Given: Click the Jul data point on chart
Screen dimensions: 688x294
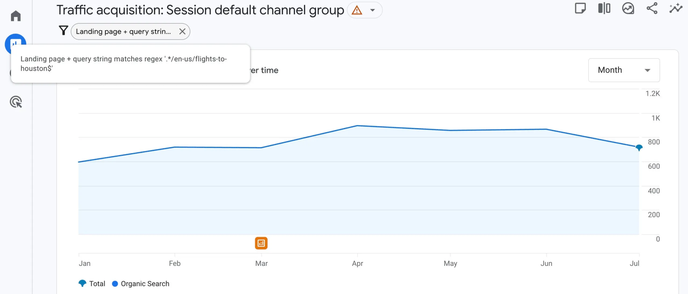Looking at the screenshot, I should (x=639, y=147).
